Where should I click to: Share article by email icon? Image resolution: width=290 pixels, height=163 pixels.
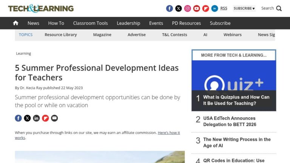[x=54, y=118]
